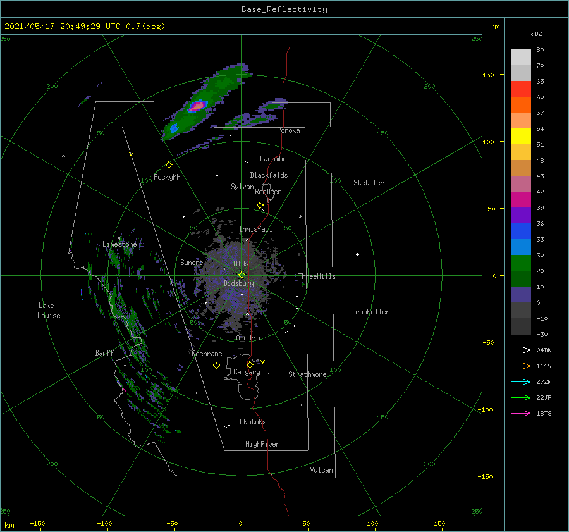Select the yellow diamond marker inside Calgary
This screenshot has width=569, height=532.
click(250, 364)
